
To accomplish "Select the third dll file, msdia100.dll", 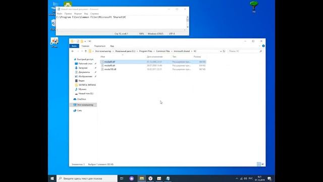I will tap(153, 69).
